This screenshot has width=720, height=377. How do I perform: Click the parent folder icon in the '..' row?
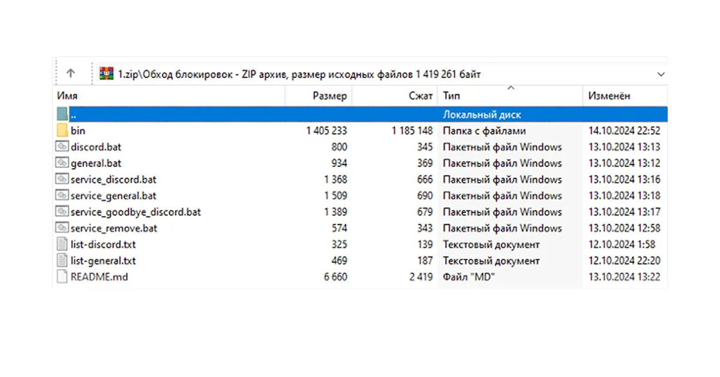(62, 114)
